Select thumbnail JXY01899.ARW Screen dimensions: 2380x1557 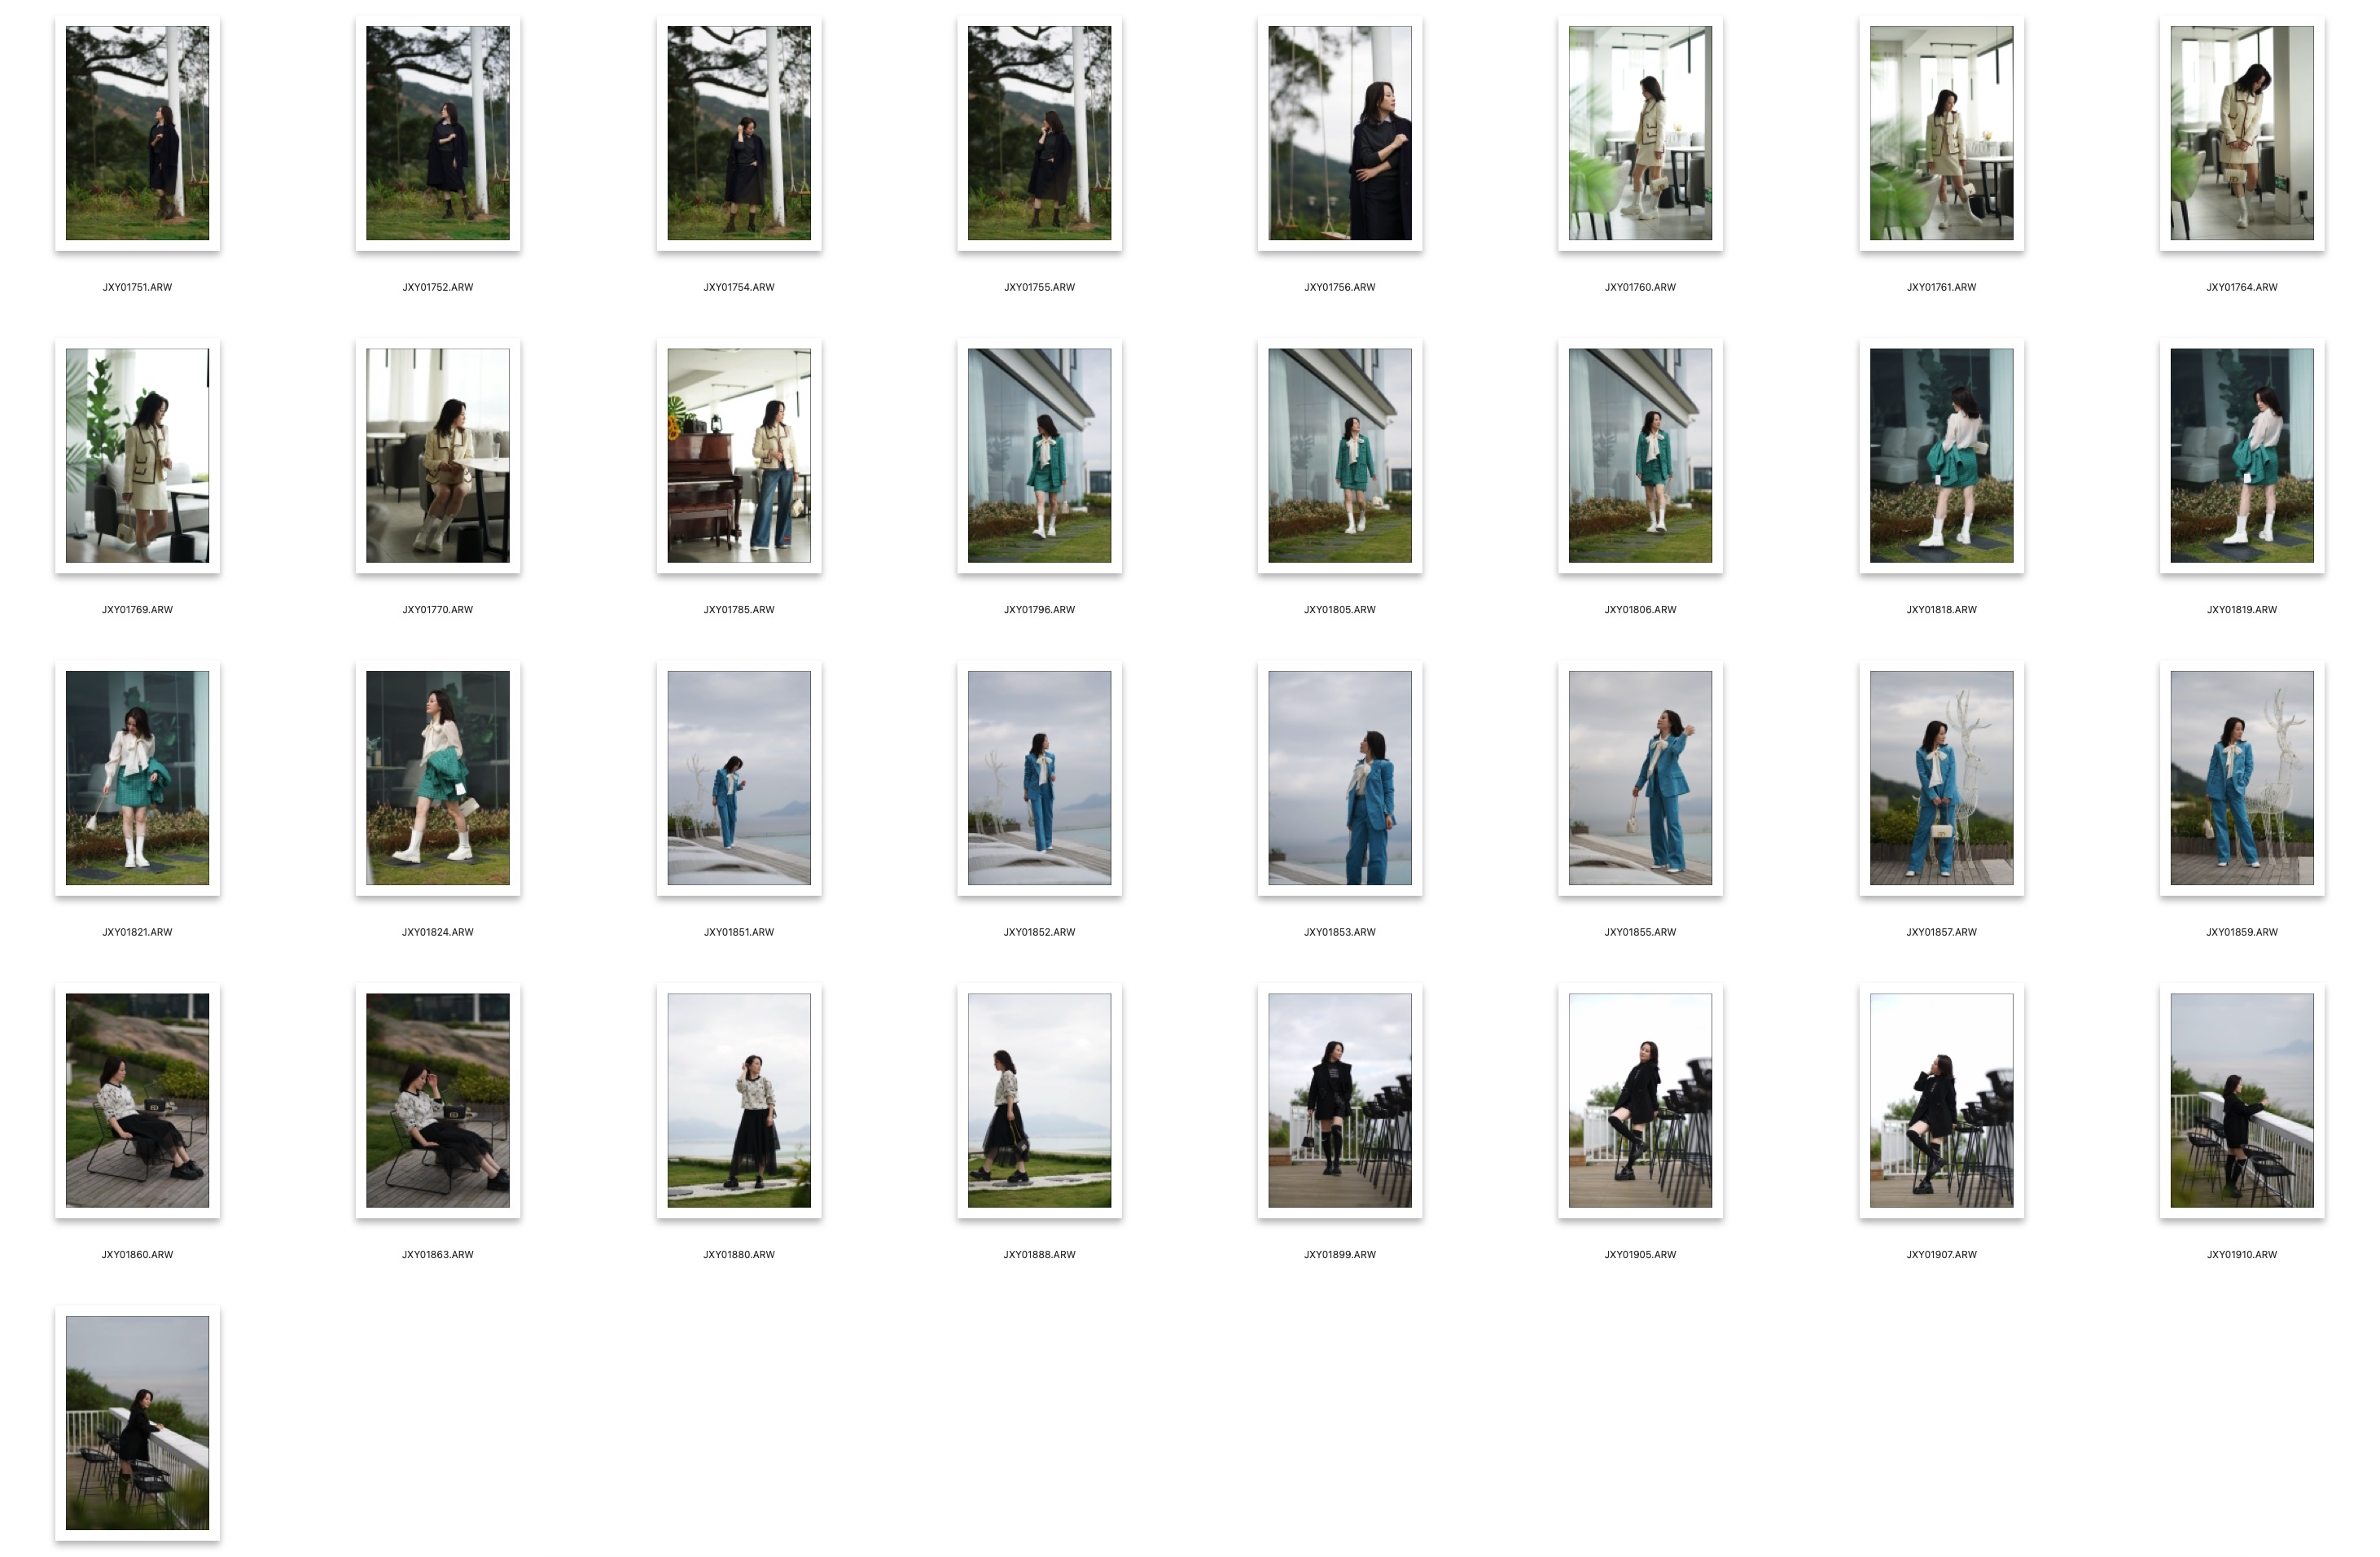[1339, 1100]
